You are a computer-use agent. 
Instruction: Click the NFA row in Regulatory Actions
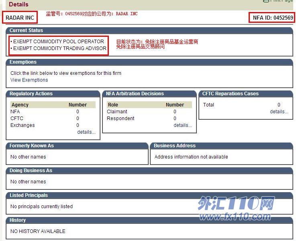click(53, 112)
